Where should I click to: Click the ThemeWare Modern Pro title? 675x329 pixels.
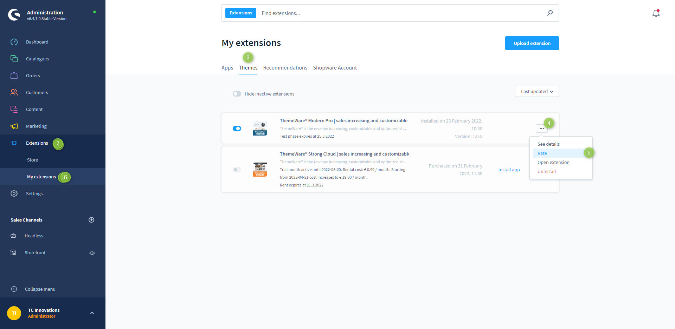tap(343, 120)
